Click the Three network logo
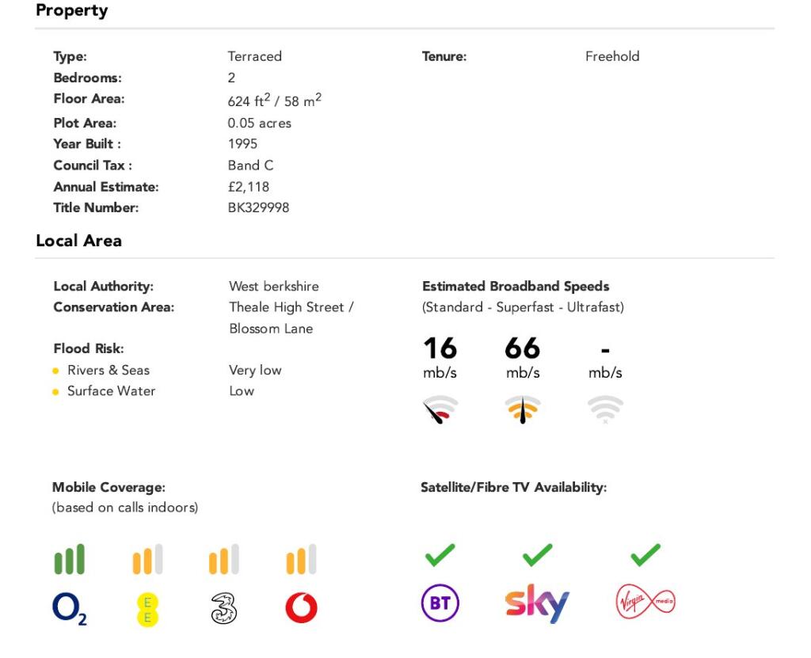The image size is (811, 658). click(x=224, y=608)
